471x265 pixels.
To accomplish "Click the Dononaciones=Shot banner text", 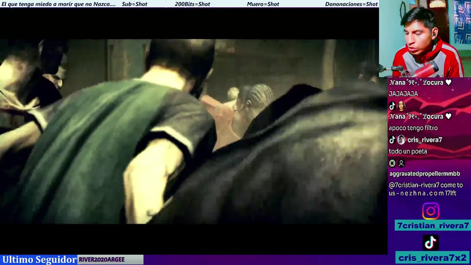I will tap(351, 4).
